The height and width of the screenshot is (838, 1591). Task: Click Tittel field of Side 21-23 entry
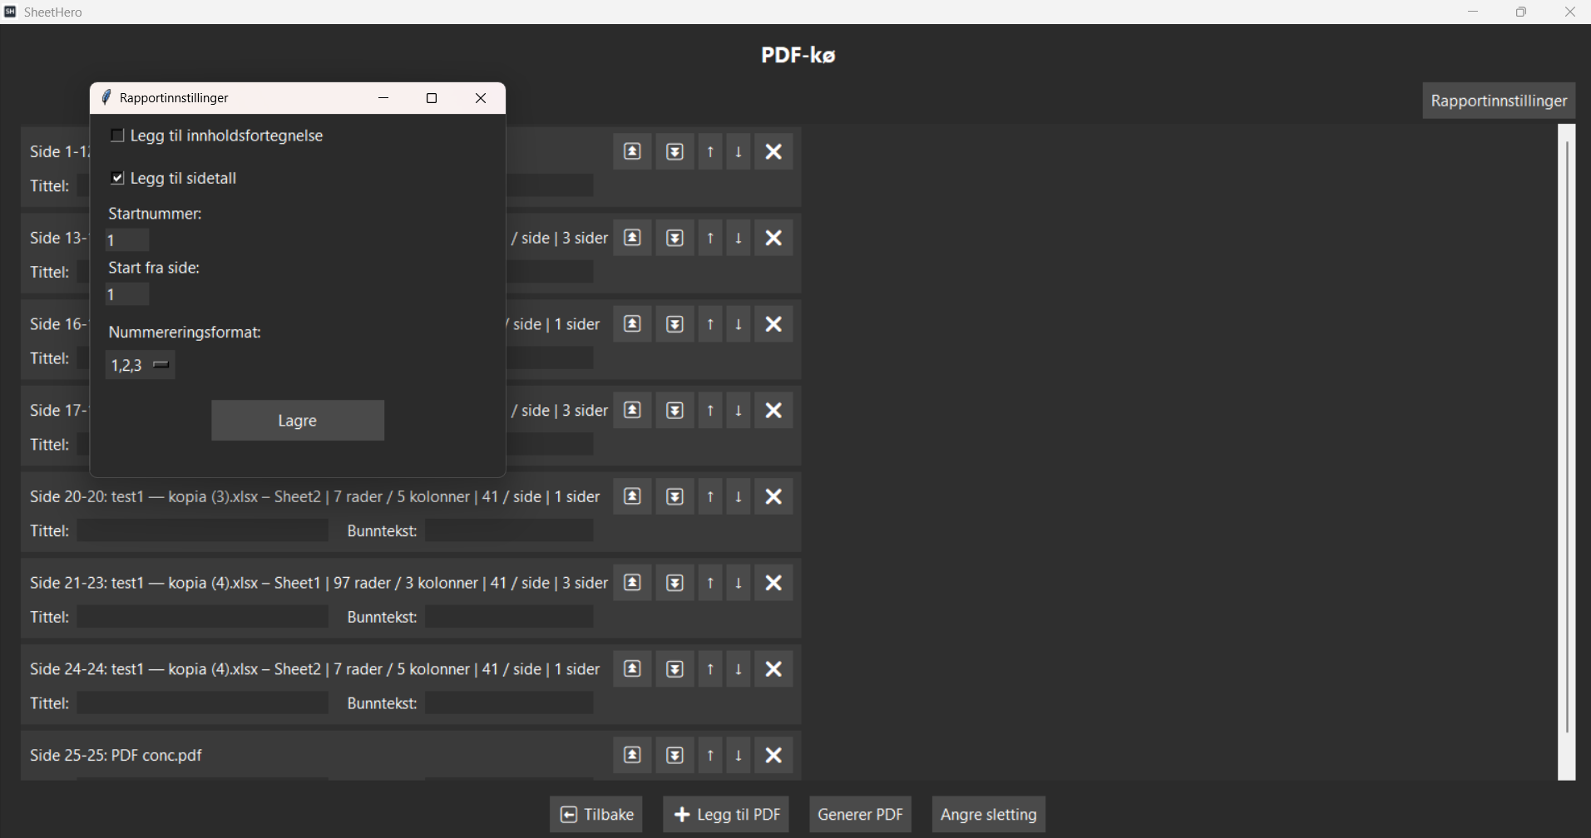pos(203,617)
